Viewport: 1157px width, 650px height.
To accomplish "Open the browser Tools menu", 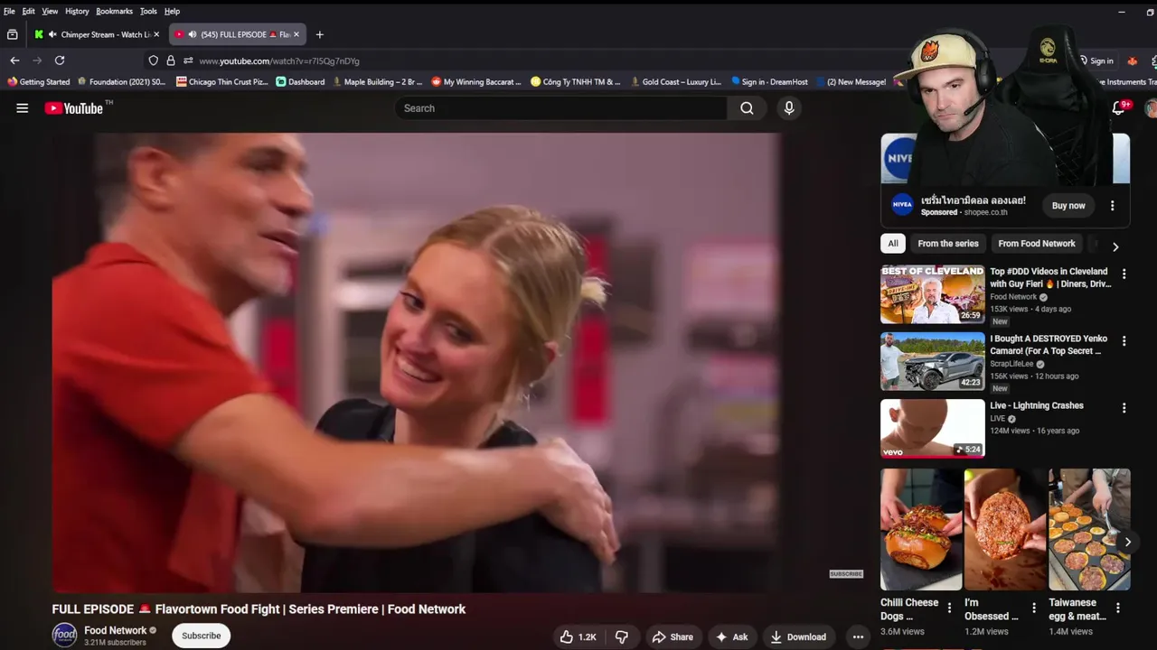I will pyautogui.click(x=148, y=11).
